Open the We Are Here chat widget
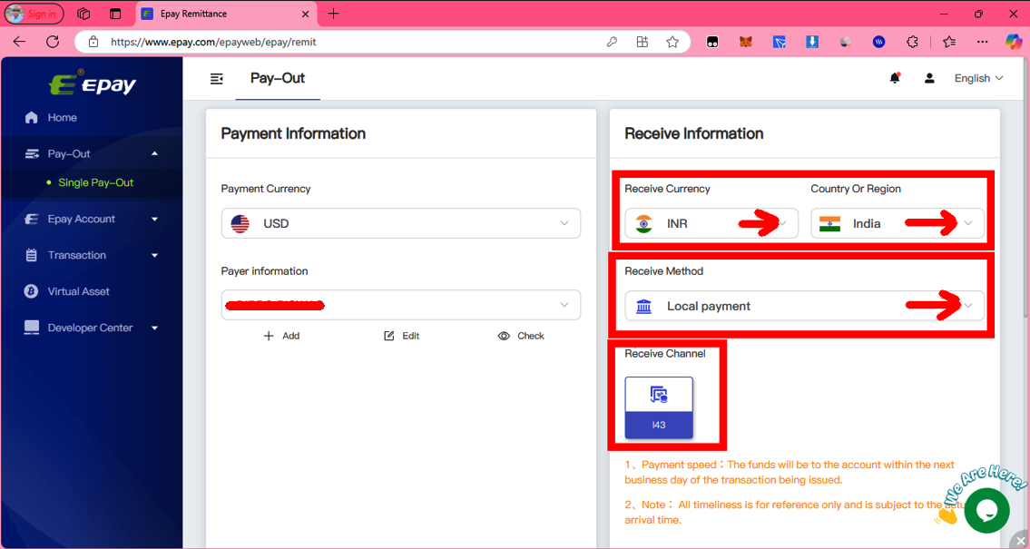 pos(986,510)
